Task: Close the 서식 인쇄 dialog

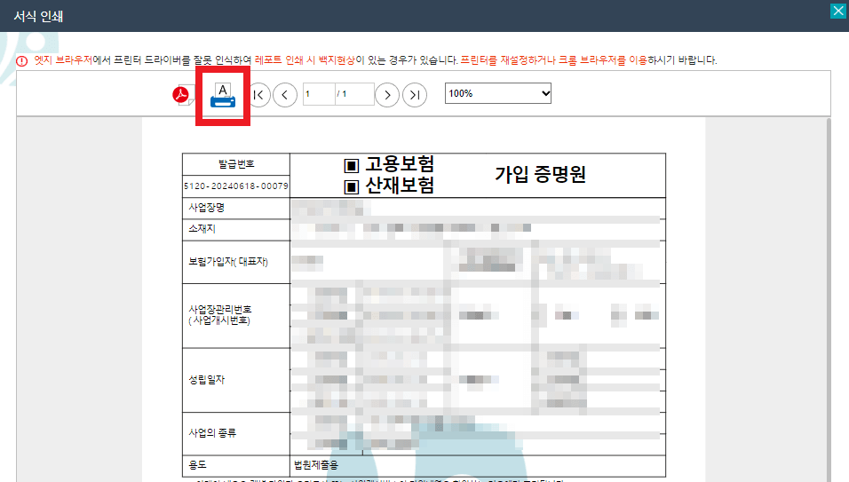Action: tap(838, 11)
